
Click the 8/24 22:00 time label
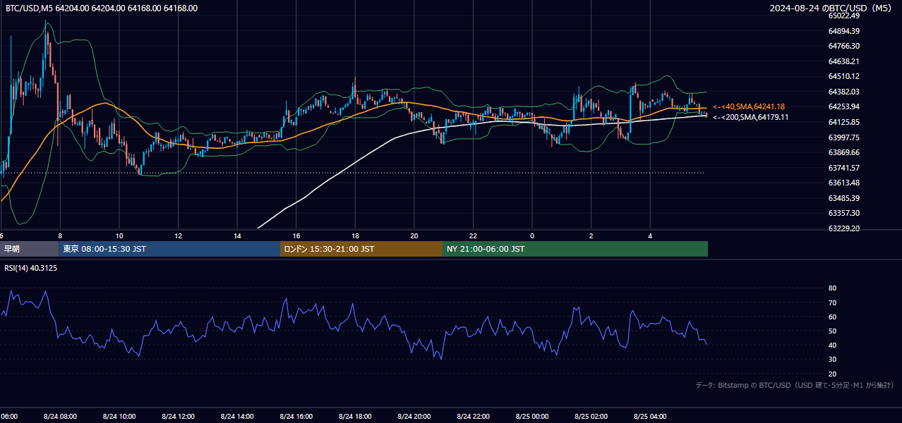click(474, 416)
